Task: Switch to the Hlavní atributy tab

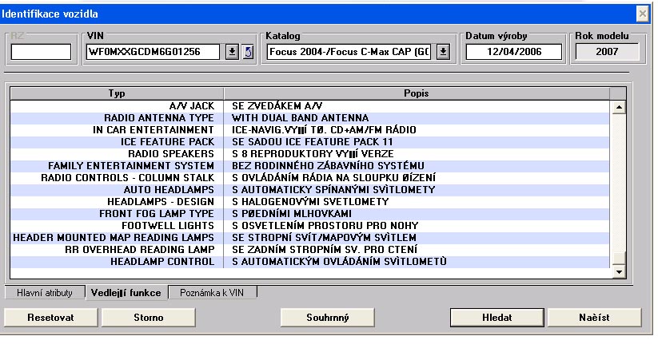Action: [x=44, y=293]
